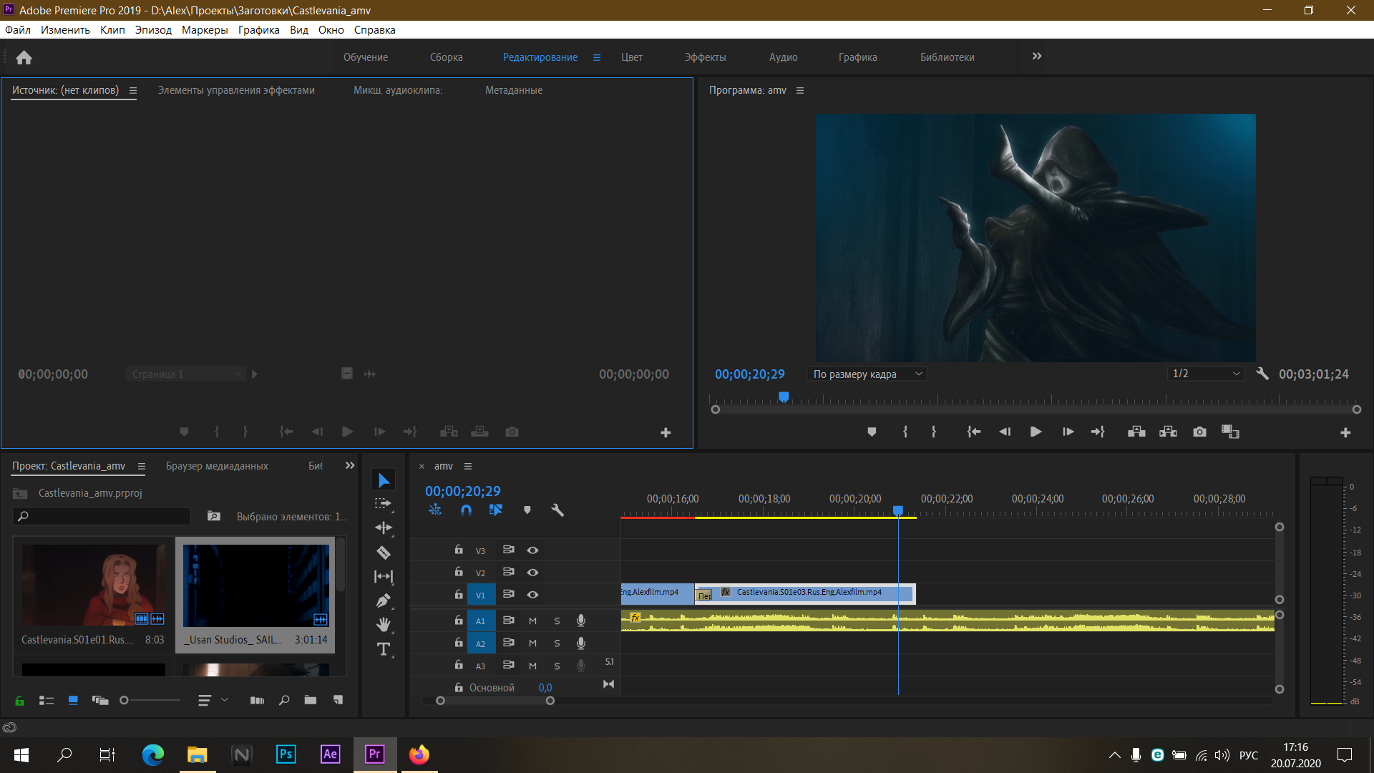Image resolution: width=1374 pixels, height=773 pixels.
Task: Export frame with Program camera icon
Action: (x=1199, y=432)
